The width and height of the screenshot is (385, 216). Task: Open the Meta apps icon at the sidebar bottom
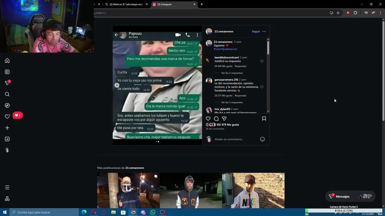point(7,199)
